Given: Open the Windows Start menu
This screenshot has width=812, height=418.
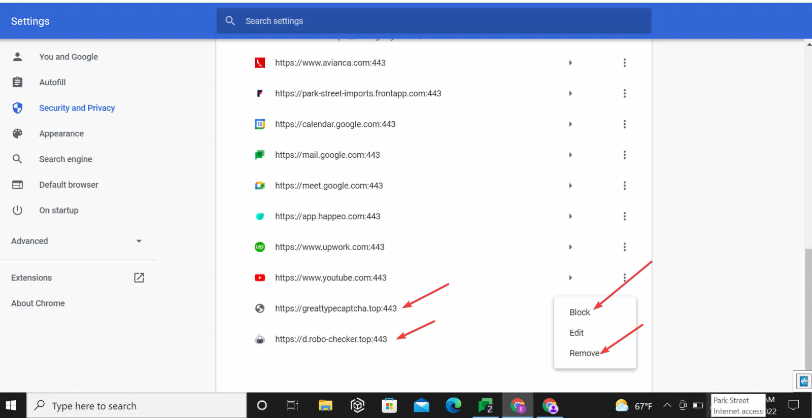Looking at the screenshot, I should pyautogui.click(x=11, y=405).
